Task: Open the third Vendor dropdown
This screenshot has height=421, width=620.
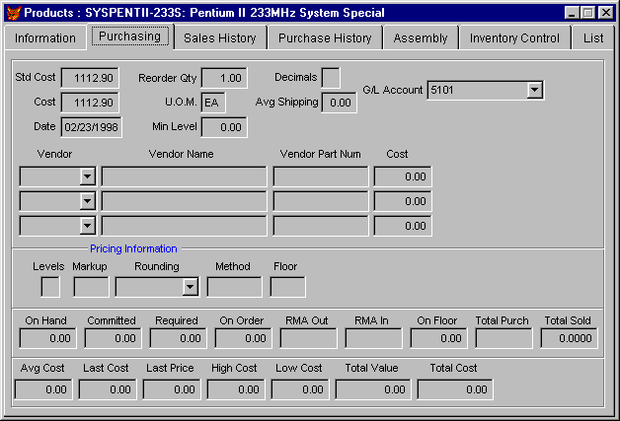Action: point(87,226)
